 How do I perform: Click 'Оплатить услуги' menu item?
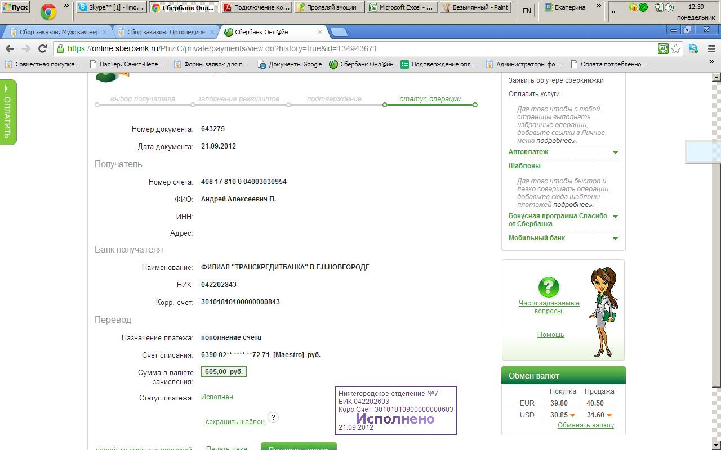534,94
